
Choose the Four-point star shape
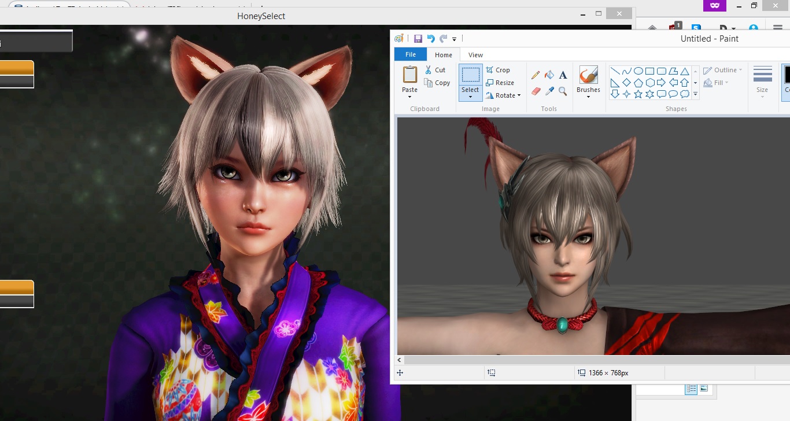[x=627, y=94]
